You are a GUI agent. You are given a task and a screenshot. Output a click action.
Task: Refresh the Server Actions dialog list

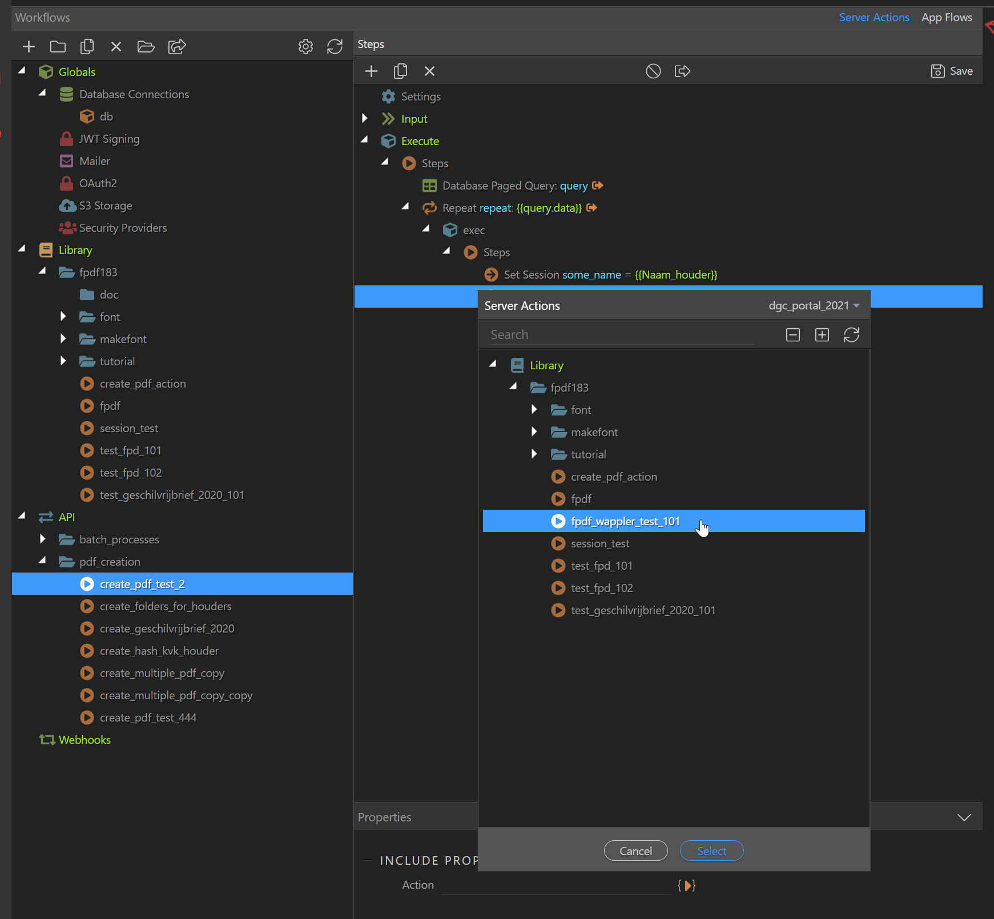tap(851, 335)
